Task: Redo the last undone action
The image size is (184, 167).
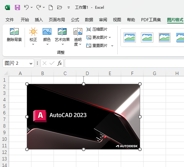Action: [39, 8]
